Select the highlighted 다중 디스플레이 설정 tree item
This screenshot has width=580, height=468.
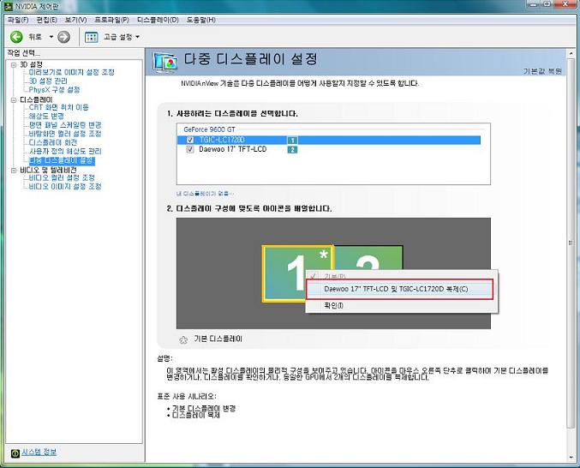[63, 161]
